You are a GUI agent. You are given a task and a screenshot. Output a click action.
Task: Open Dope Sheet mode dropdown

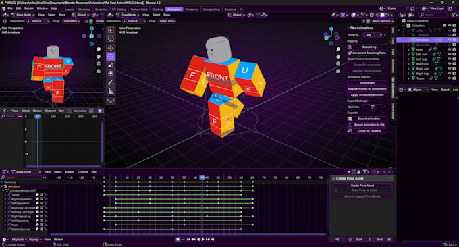pos(26,172)
